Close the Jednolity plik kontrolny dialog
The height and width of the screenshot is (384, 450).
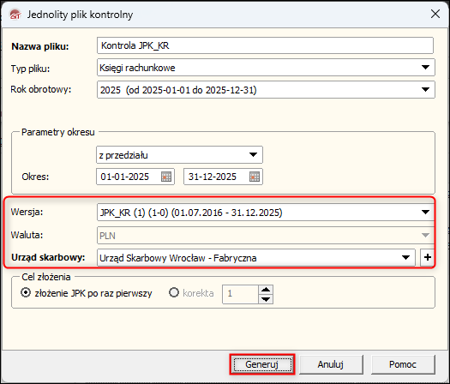(435, 14)
